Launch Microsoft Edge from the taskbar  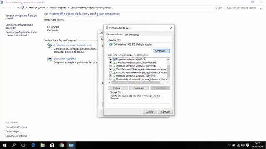[x=33, y=145]
